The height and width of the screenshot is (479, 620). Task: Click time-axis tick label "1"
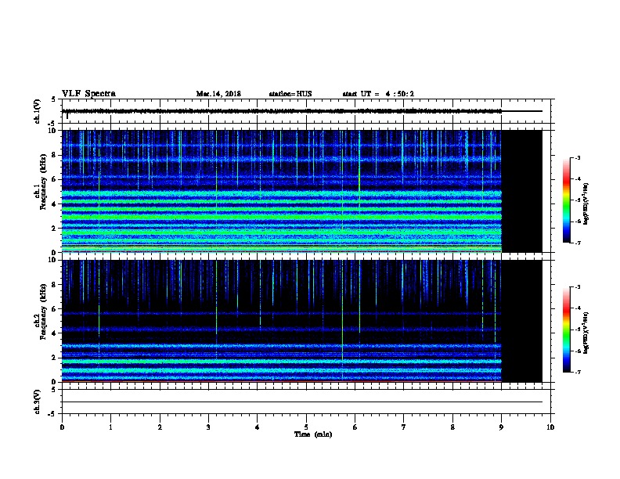(x=110, y=427)
